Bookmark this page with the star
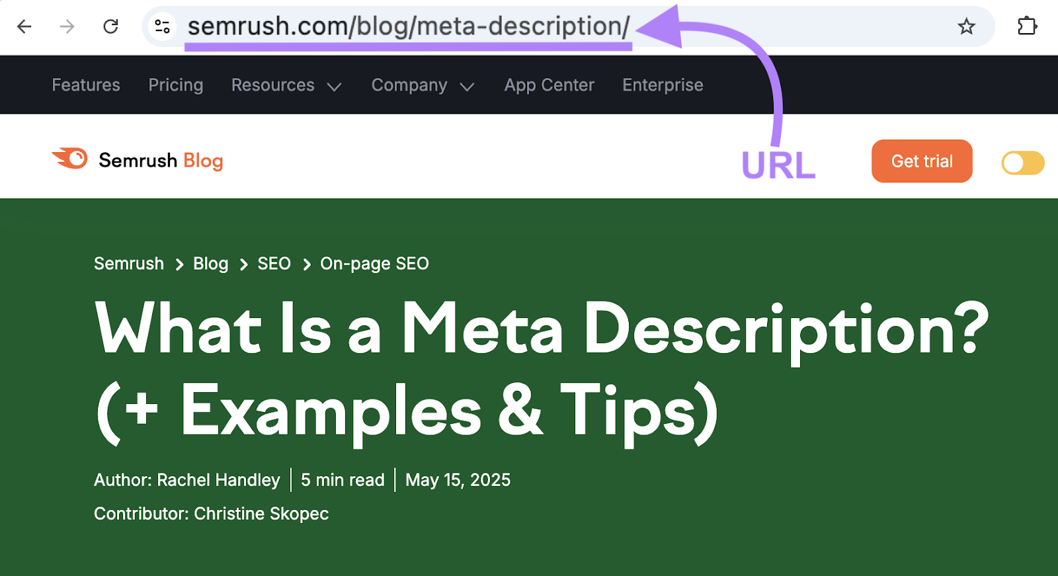1058x576 pixels. coord(966,26)
